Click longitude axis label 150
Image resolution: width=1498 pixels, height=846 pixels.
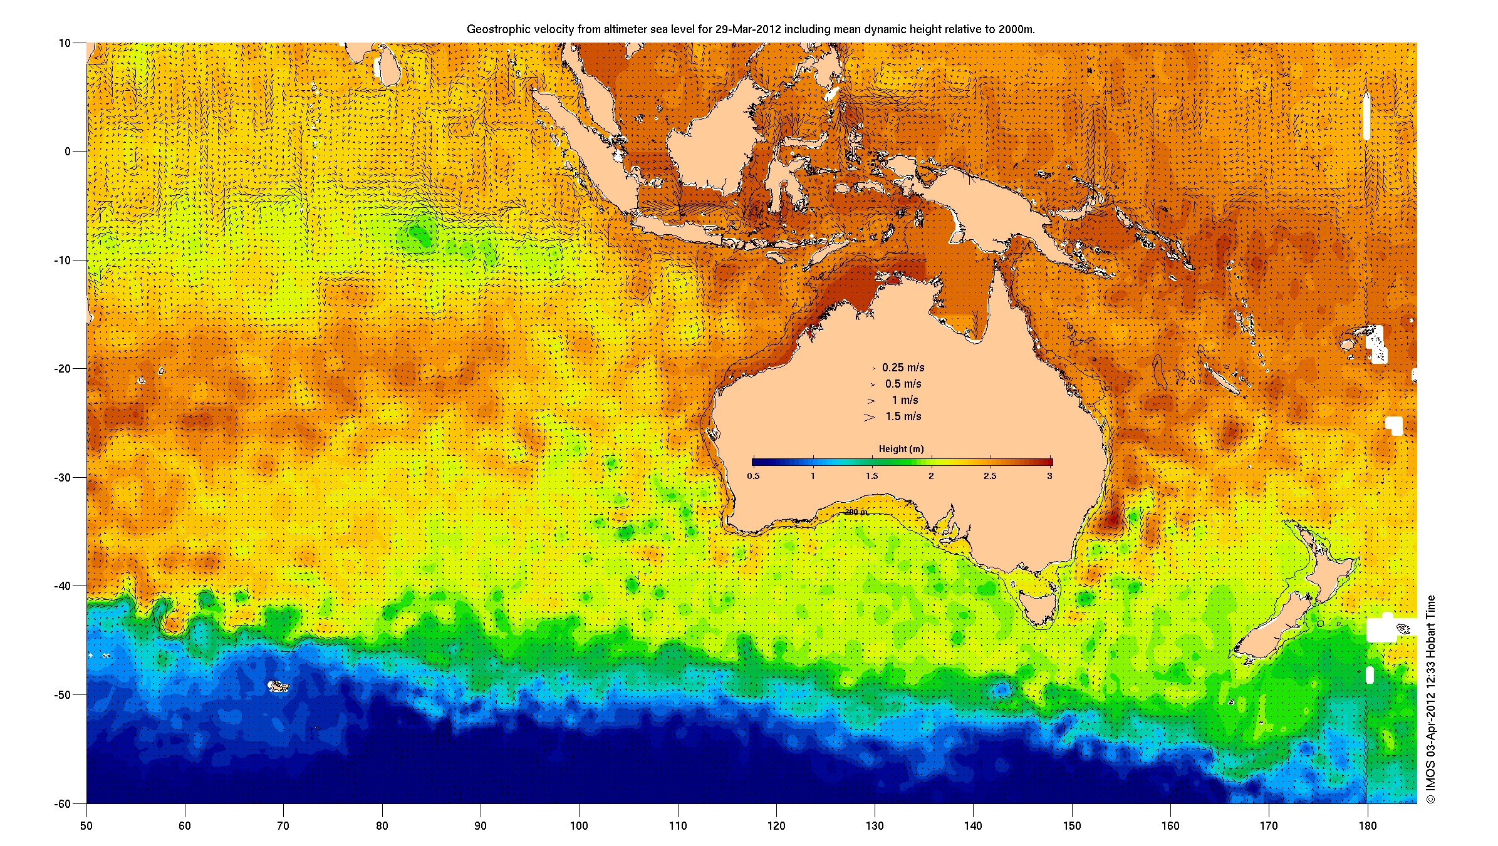coord(1072,825)
